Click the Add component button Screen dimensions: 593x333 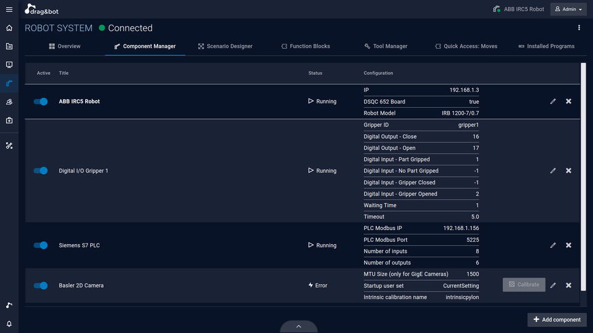(557, 320)
